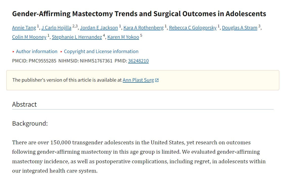The width and height of the screenshot is (281, 185).
Task: Click author J Carlo Hojilla
Action: (x=56, y=28)
